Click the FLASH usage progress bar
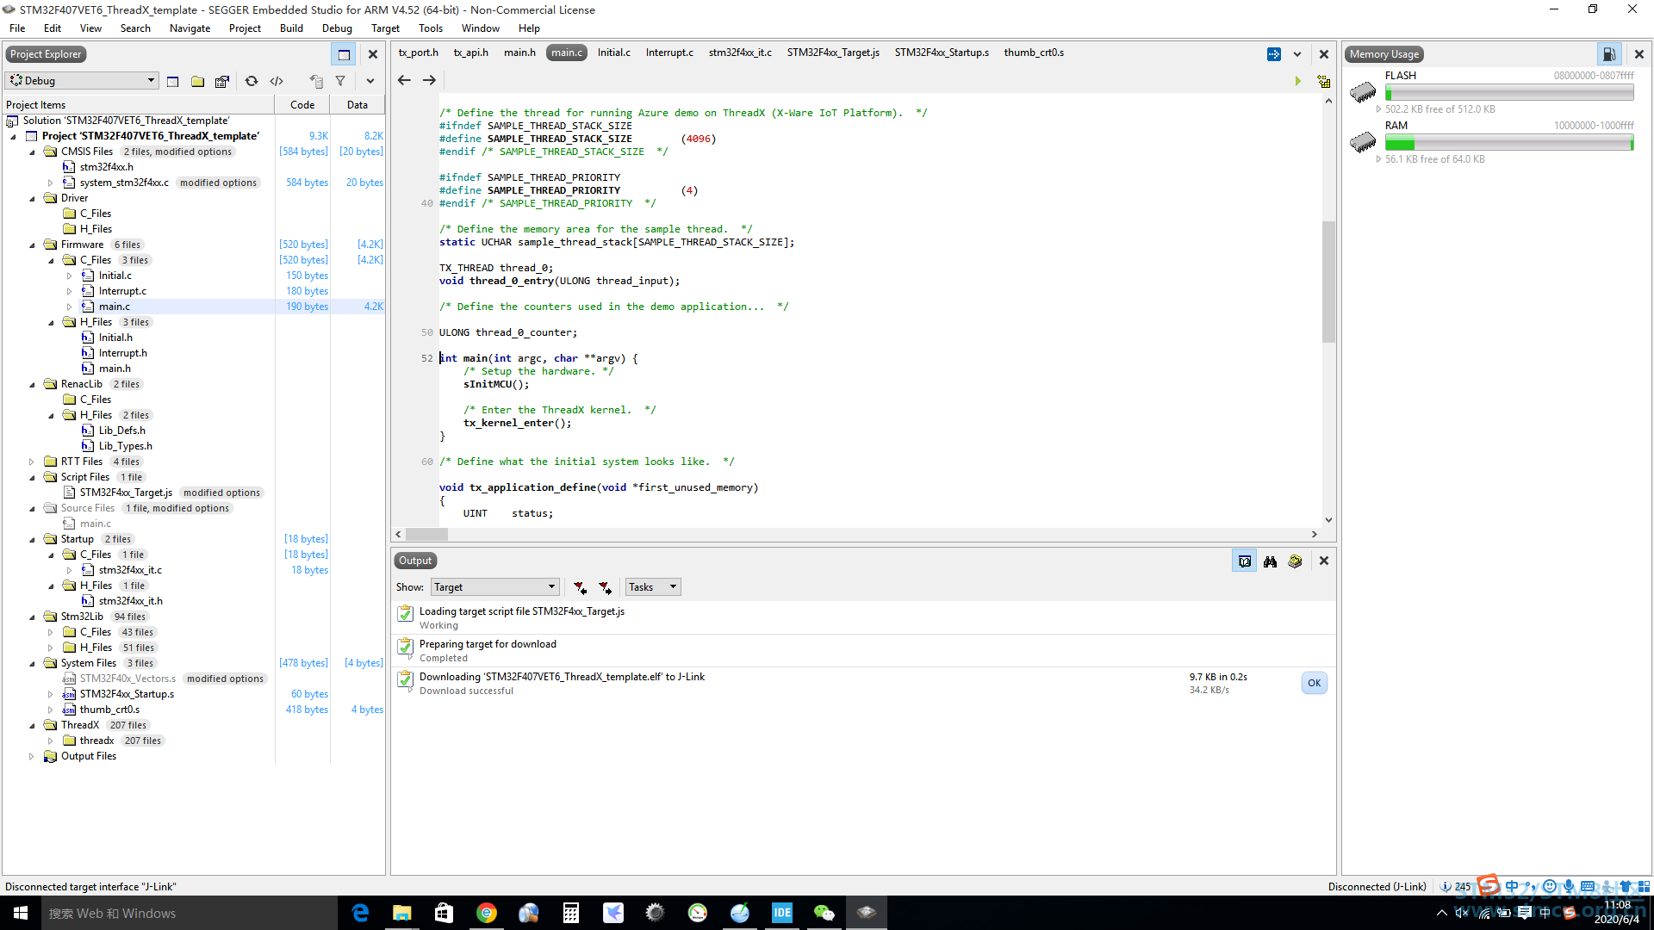This screenshot has width=1654, height=930. 1509,93
